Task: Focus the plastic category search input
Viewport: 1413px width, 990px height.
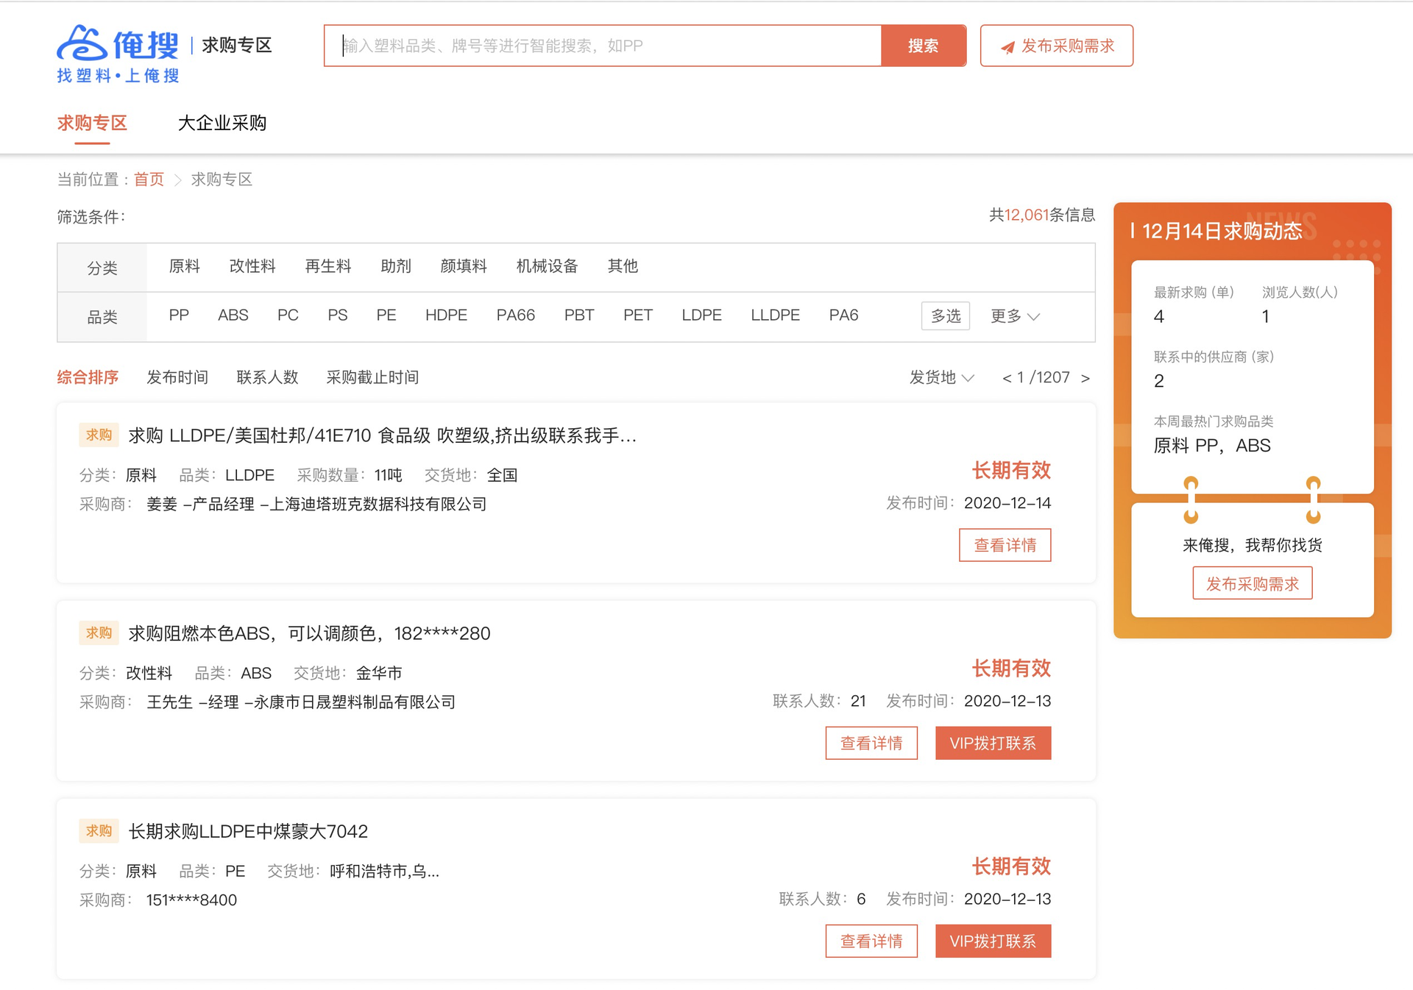Action: coord(602,46)
